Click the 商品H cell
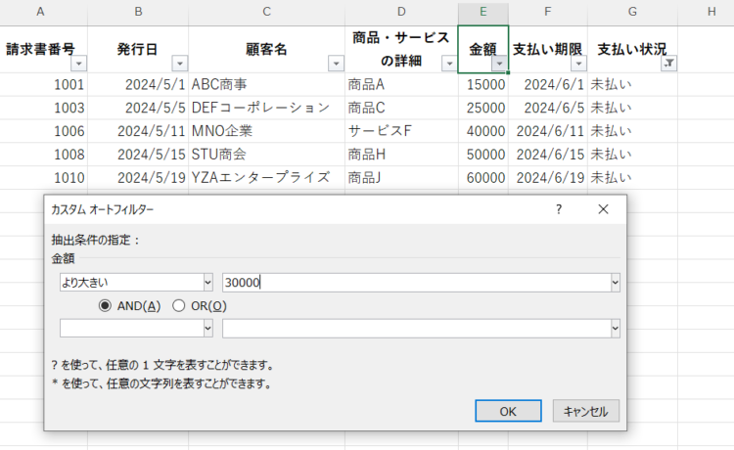Screen dimensions: 734x450 [401, 155]
